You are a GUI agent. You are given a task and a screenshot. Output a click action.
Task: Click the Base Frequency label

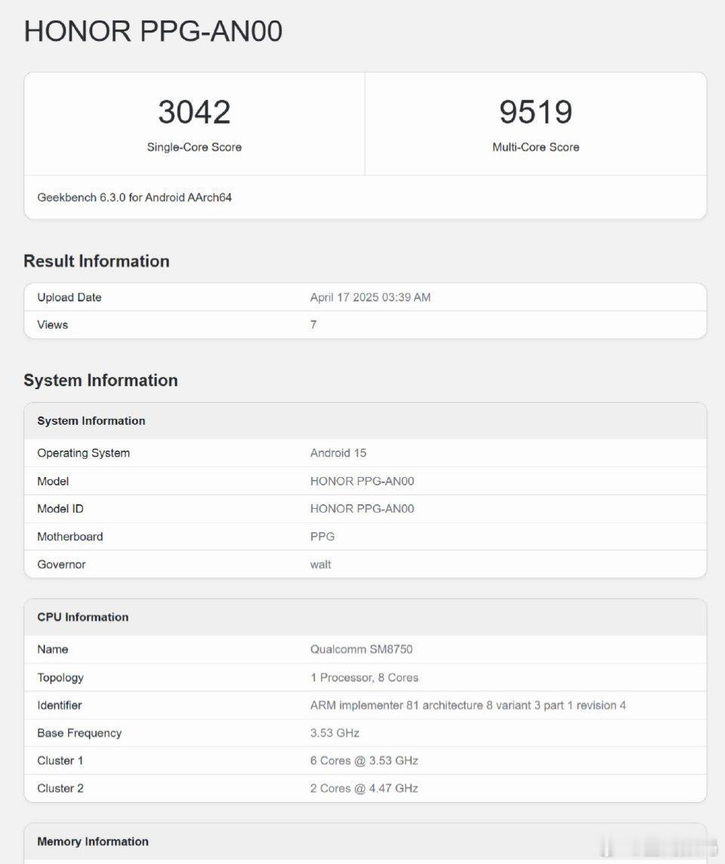pyautogui.click(x=79, y=733)
